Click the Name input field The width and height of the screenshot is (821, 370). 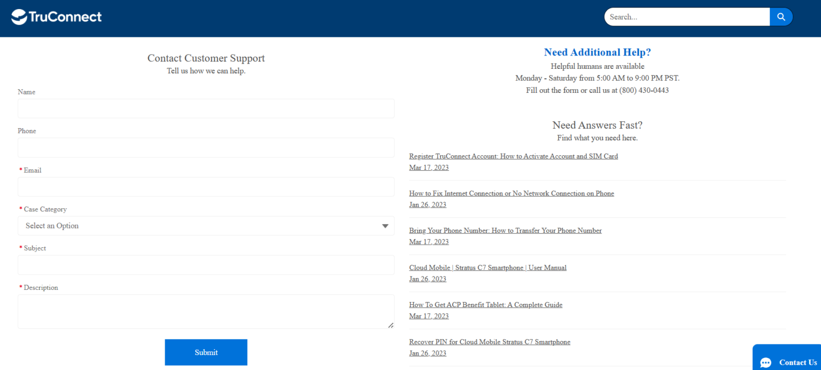point(206,108)
